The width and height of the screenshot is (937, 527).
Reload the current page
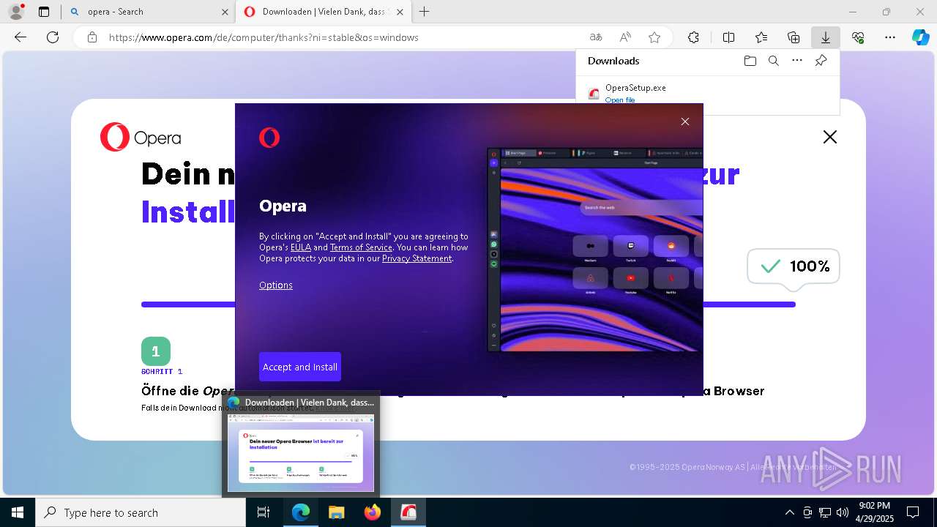point(53,37)
